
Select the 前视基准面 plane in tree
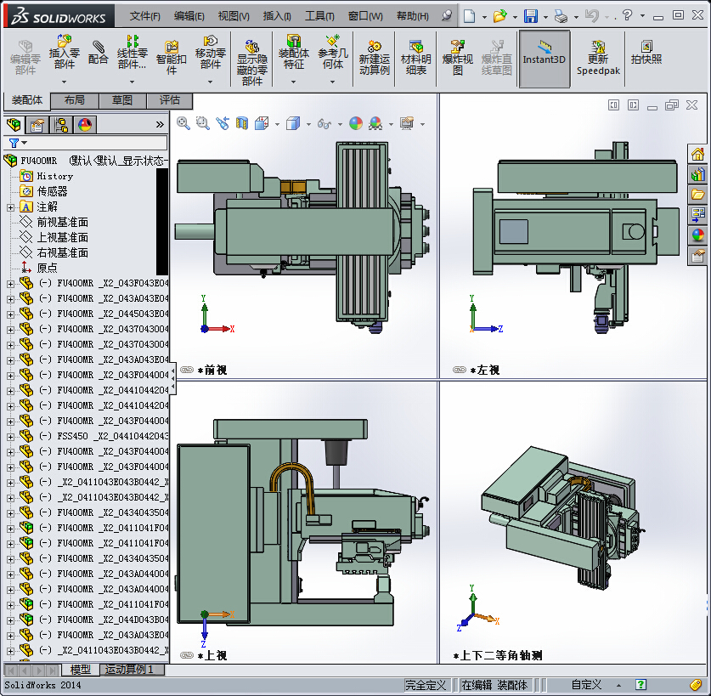[x=62, y=222]
